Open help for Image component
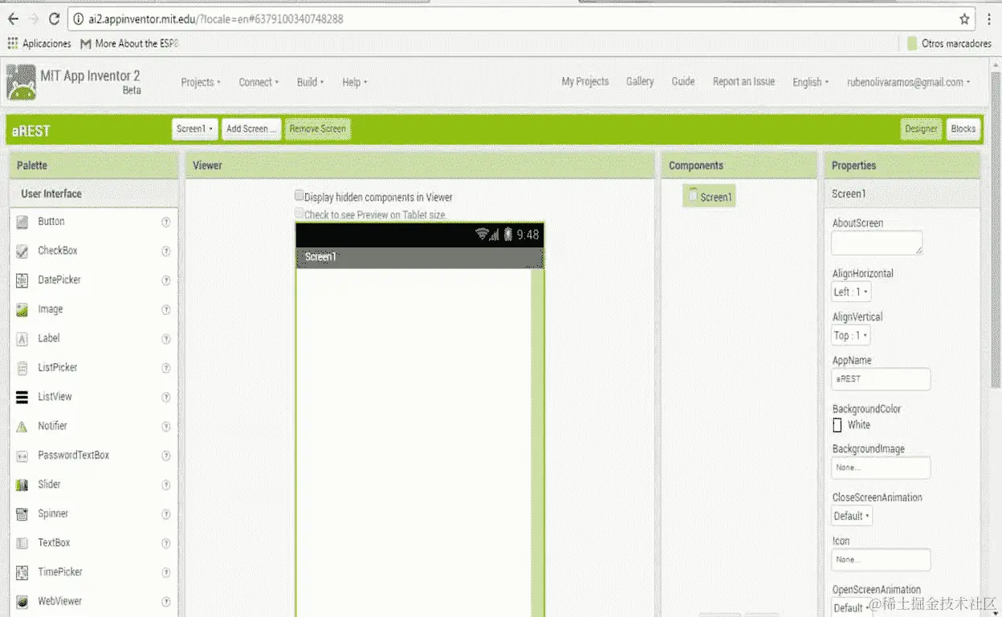Viewport: 1002px width, 617px height. [x=166, y=309]
